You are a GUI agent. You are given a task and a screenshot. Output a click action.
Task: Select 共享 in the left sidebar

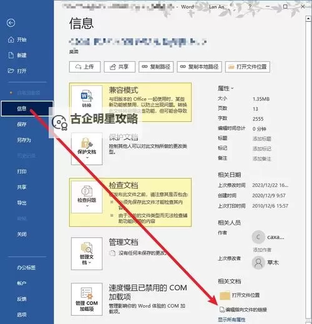click(22, 187)
